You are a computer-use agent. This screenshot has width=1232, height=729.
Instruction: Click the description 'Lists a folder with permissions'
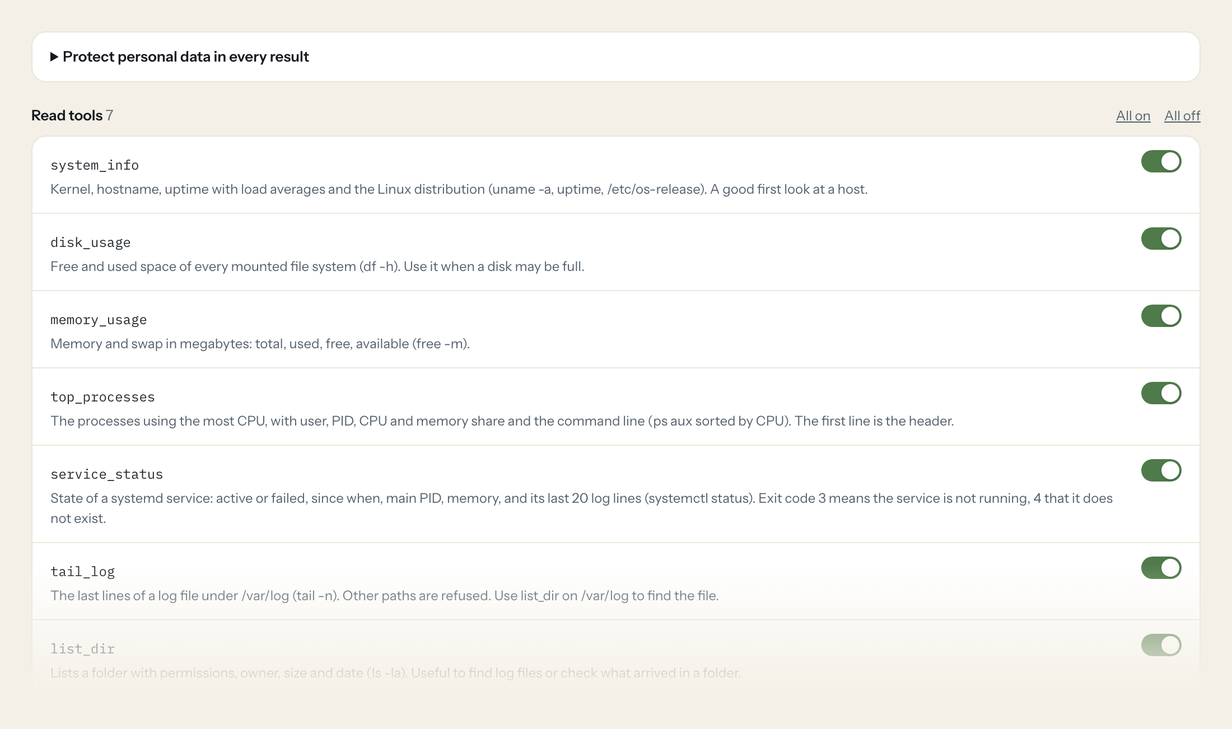[x=395, y=673]
